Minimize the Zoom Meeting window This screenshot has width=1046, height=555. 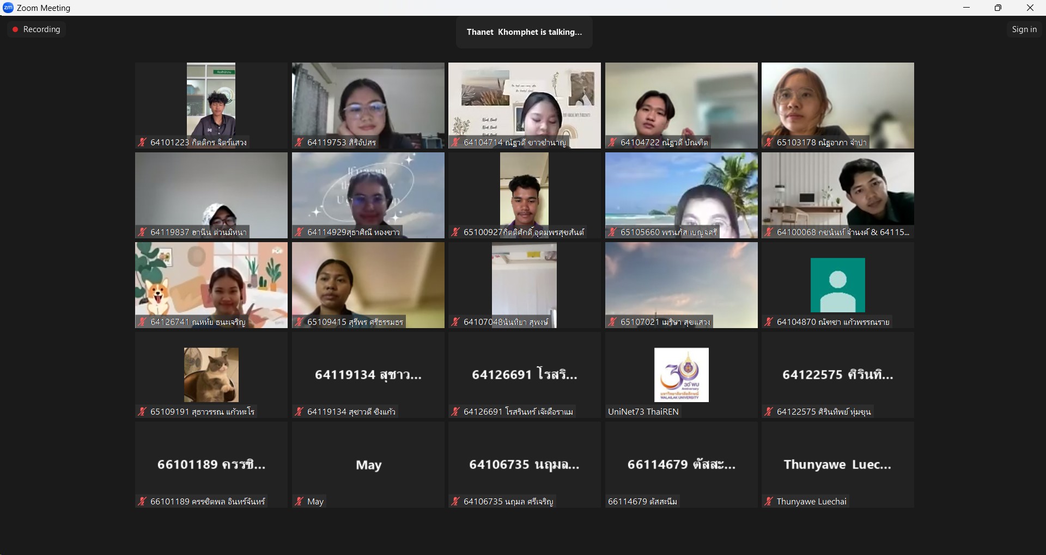tap(966, 8)
